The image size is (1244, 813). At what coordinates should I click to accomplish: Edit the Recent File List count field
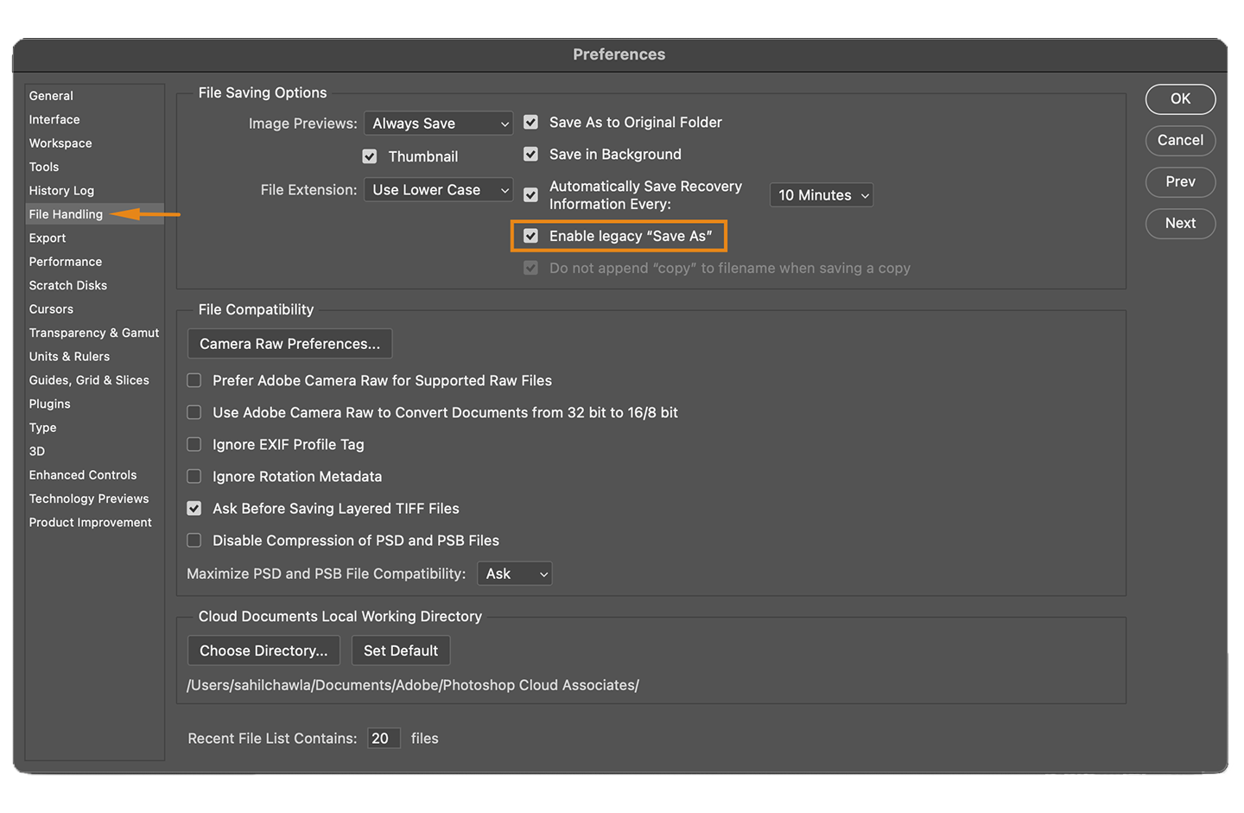click(384, 738)
